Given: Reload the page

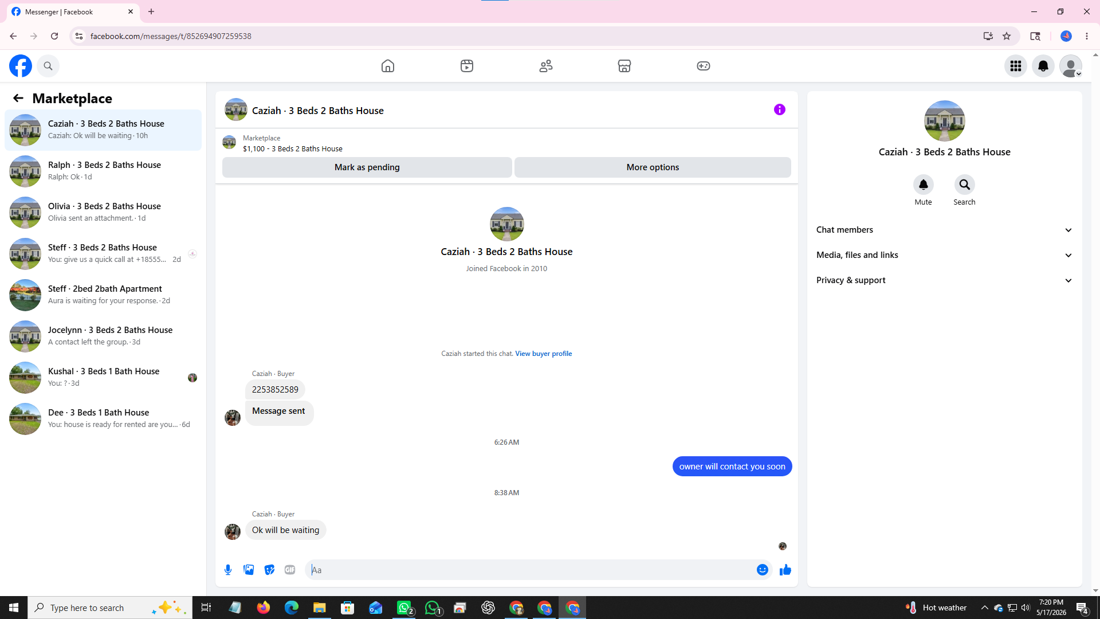Looking at the screenshot, I should coord(54,36).
